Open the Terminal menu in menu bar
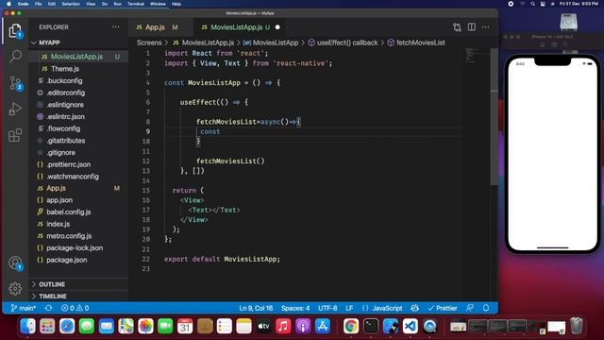The image size is (604, 340). click(x=136, y=4)
